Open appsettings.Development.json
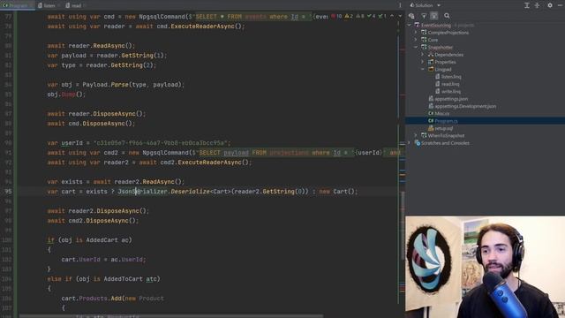Image resolution: width=565 pixels, height=318 pixels. tap(465, 106)
